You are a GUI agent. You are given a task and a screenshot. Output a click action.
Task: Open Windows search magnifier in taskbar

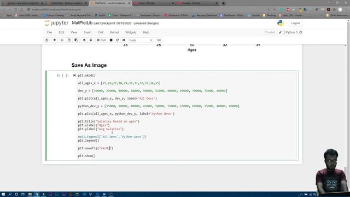point(10,194)
